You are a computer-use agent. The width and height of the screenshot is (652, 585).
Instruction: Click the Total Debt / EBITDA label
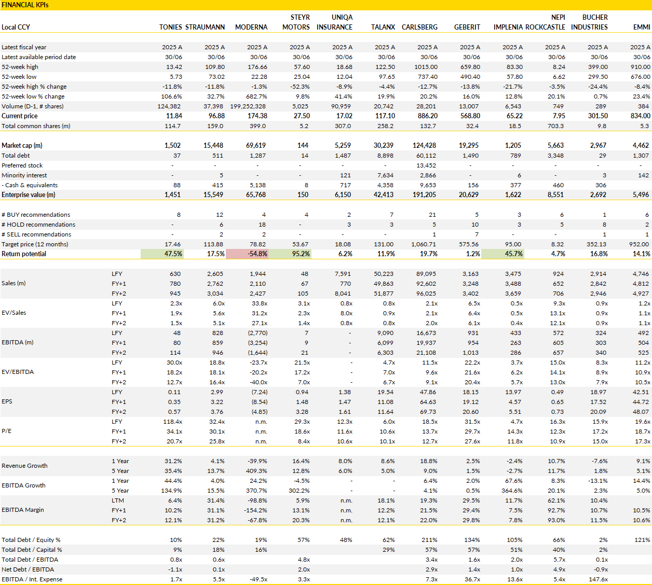[30, 560]
